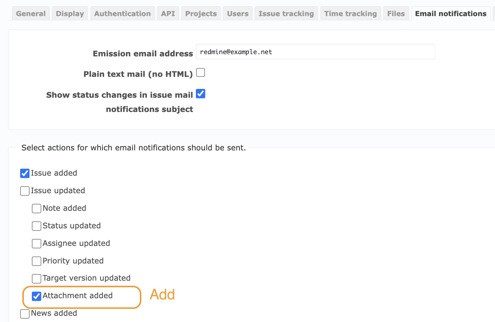Enable Plain text mail checkbox
This screenshot has width=495, height=322.
point(201,72)
